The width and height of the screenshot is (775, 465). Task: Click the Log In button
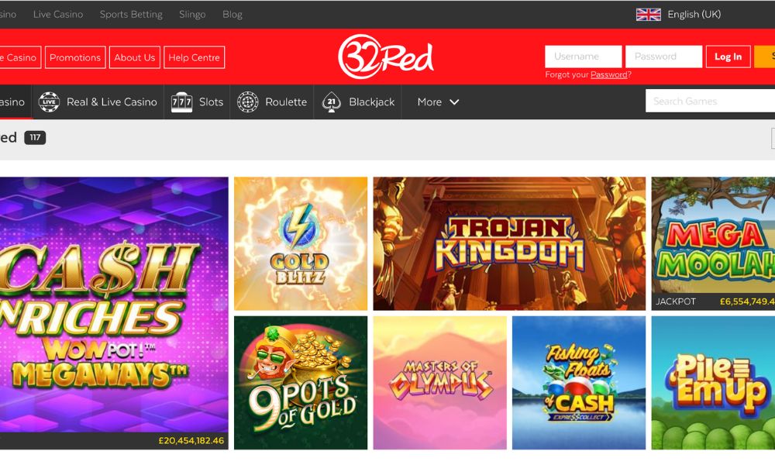728,57
